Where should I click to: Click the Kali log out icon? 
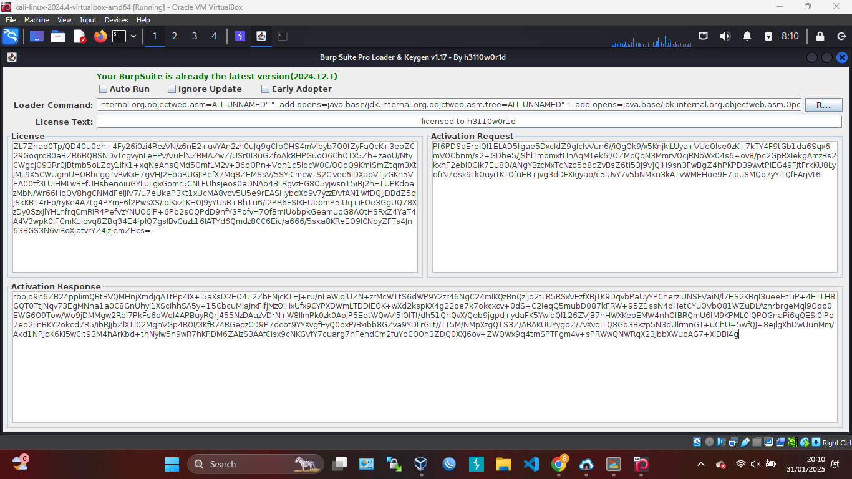coord(841,36)
